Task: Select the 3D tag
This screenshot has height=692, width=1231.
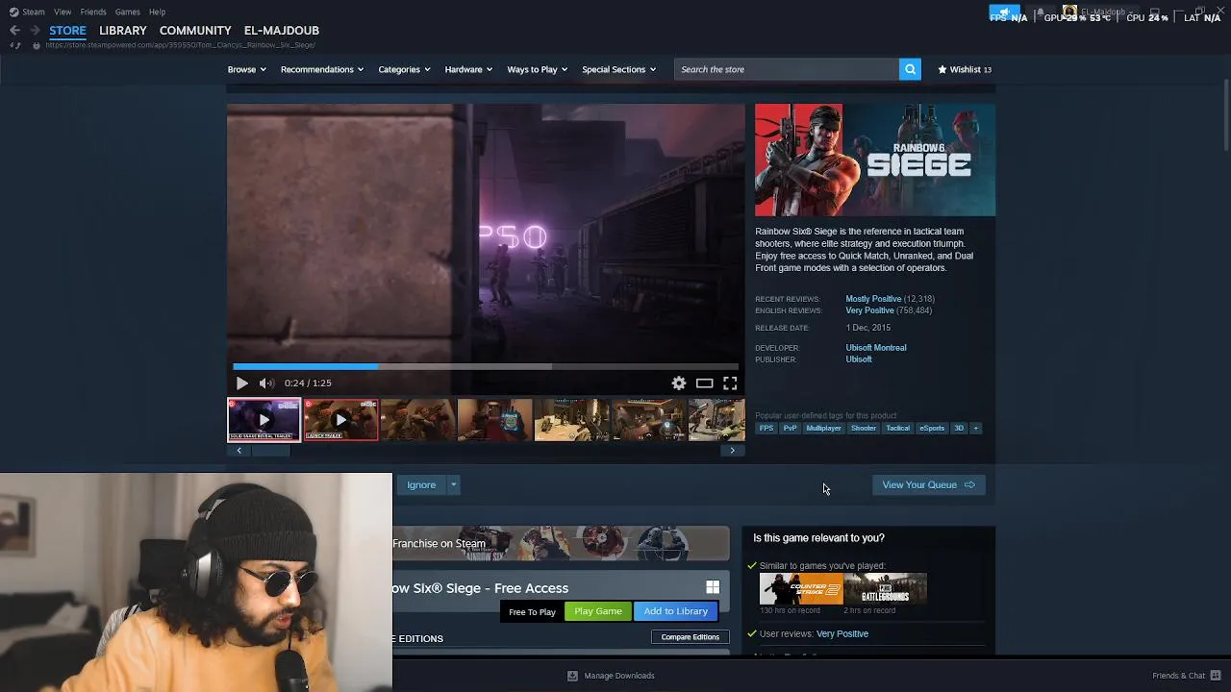Action: [x=959, y=429]
